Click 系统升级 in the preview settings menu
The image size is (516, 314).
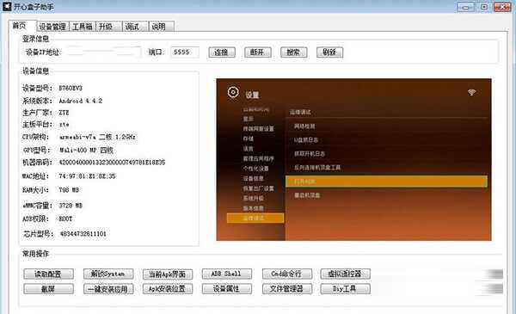tap(253, 198)
